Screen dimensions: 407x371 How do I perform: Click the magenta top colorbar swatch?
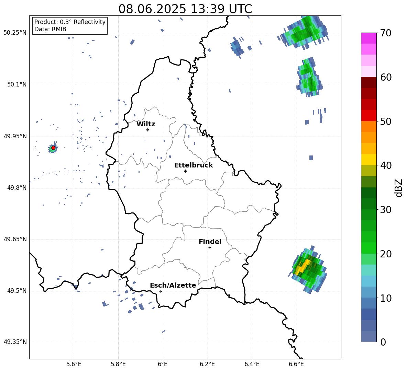click(368, 38)
